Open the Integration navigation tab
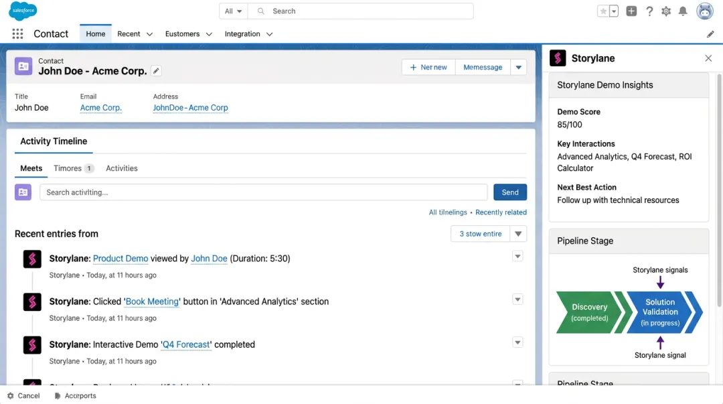 pyautogui.click(x=242, y=33)
